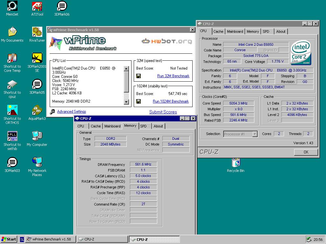Viewport: 326px width, 244px height.
Task: Run the 1024M Benchmark
Action: pyautogui.click(x=171, y=101)
